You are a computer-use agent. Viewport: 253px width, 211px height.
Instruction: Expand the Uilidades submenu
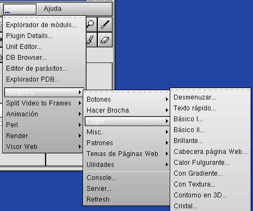(x=127, y=165)
